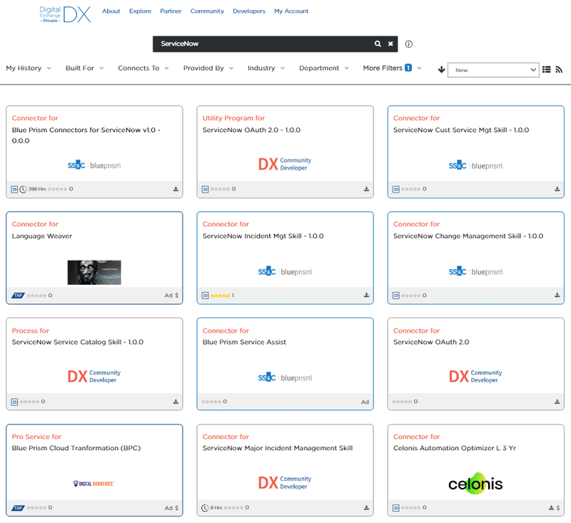Click the skill icon on Service Catalog Skill card

point(14,402)
